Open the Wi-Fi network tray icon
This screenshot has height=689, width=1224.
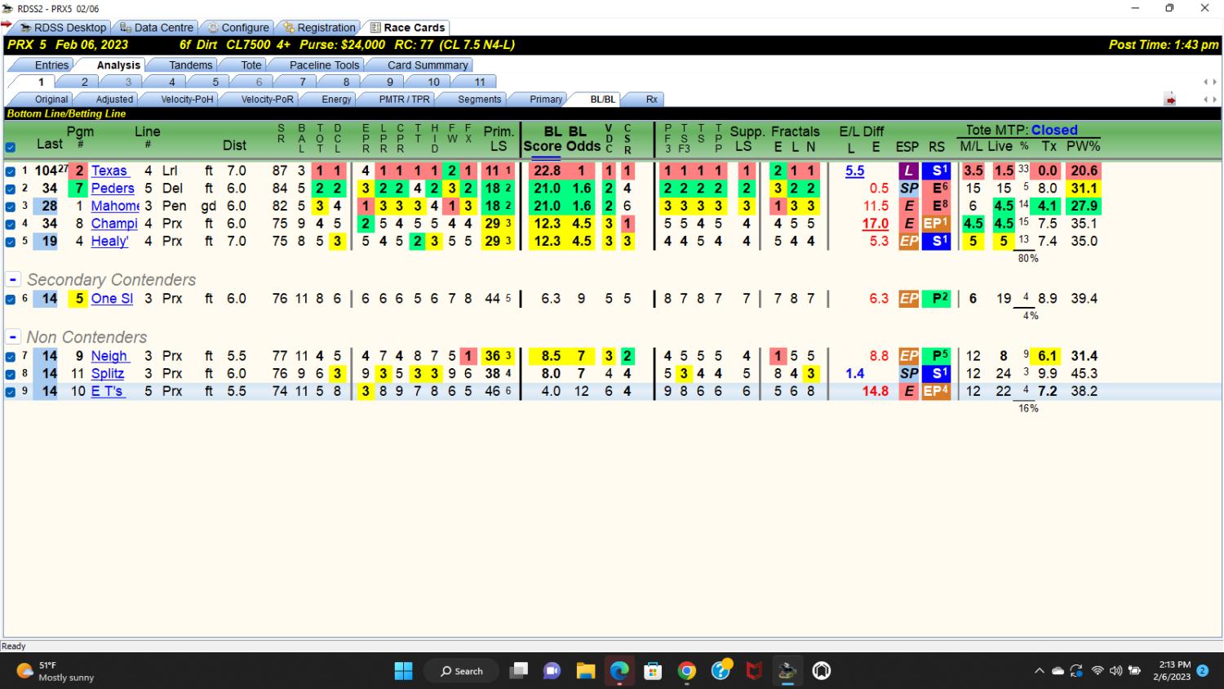(1098, 671)
